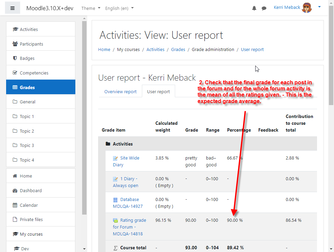The image size is (334, 252).
Task: Open the Theme dropdown menu
Action: click(91, 8)
